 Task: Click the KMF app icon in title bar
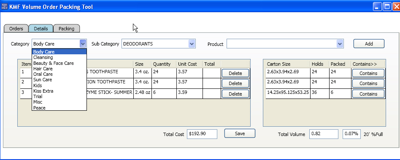click(5, 6)
